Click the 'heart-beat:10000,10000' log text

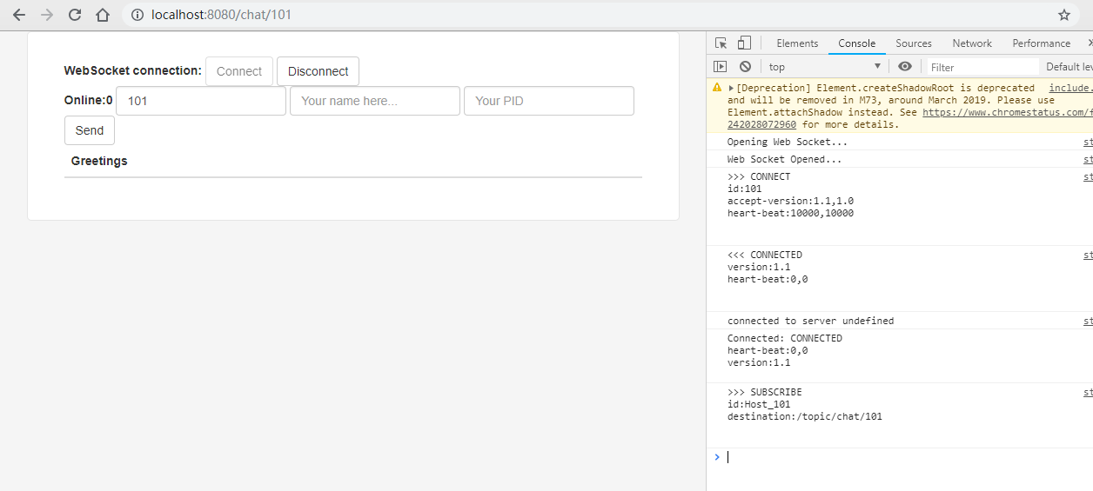[x=791, y=213]
